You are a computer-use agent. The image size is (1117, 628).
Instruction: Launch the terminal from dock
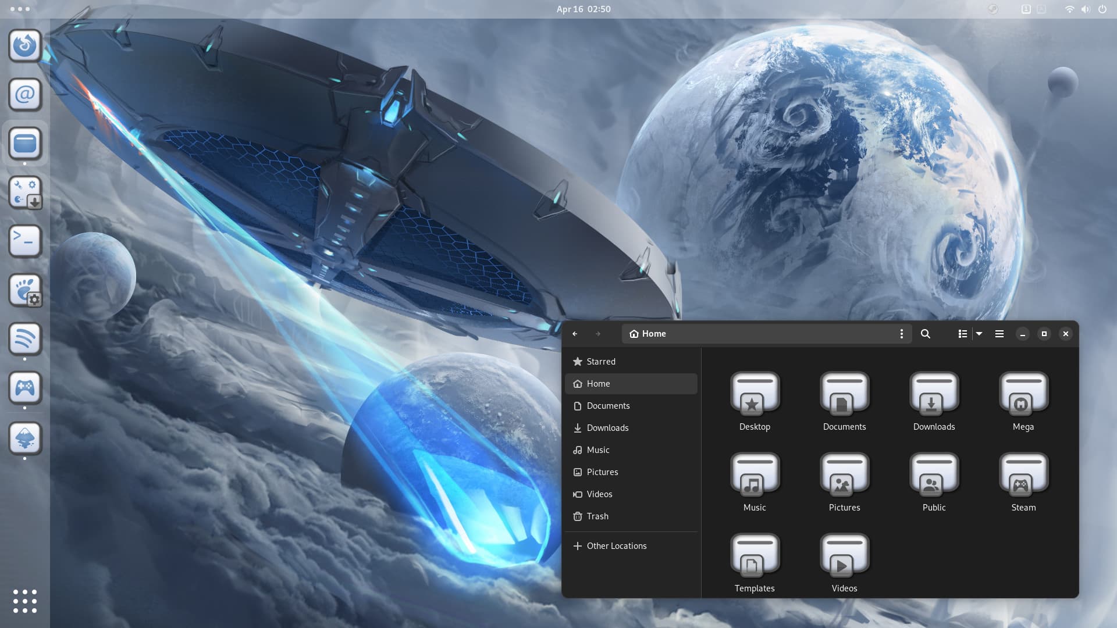pos(25,241)
